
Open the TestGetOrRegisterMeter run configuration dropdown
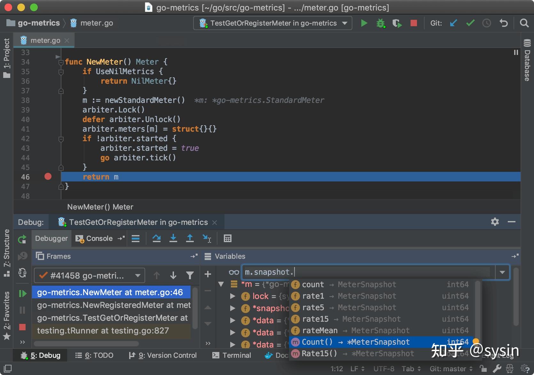coord(344,23)
